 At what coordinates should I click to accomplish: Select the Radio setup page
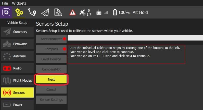pos(17,68)
